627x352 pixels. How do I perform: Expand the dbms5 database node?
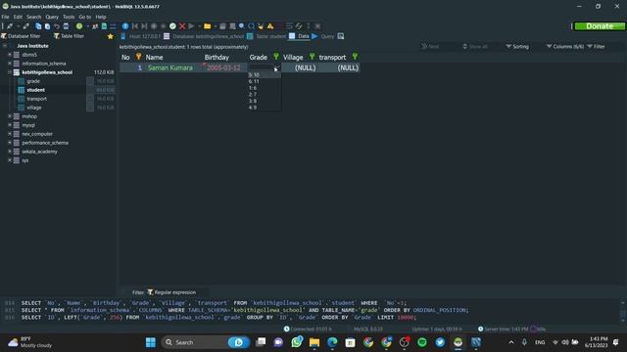click(x=10, y=55)
